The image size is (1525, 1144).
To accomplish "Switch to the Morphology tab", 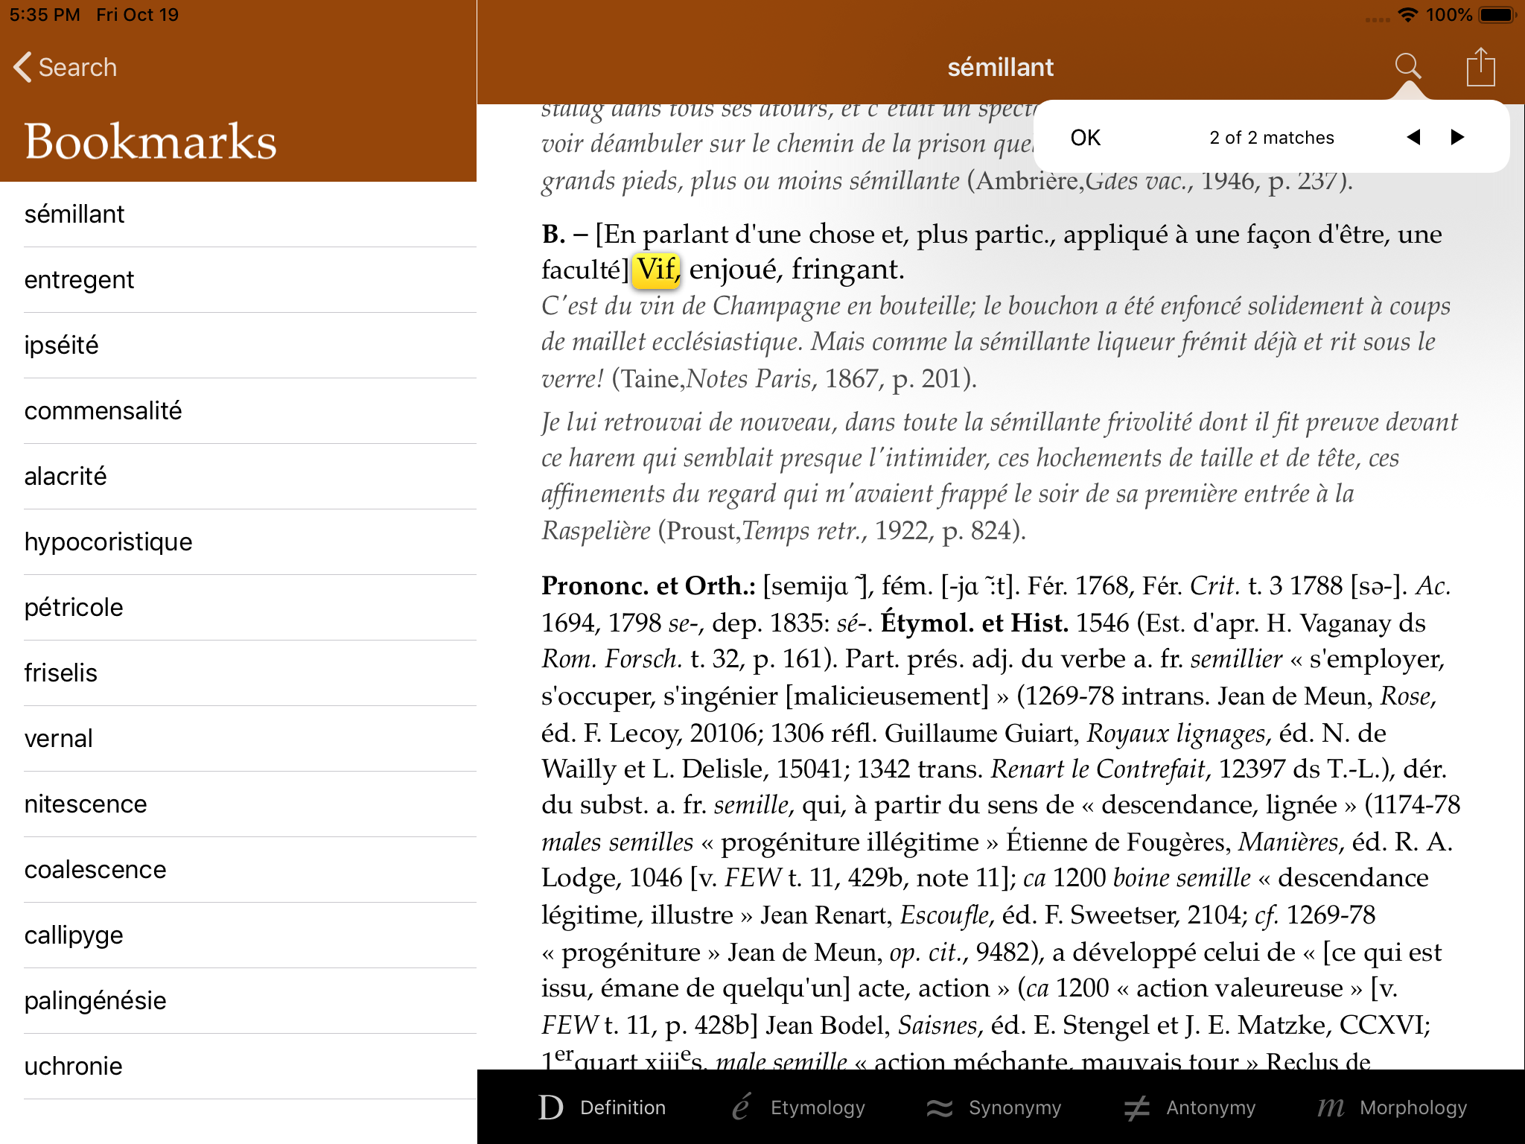I will 1412,1108.
